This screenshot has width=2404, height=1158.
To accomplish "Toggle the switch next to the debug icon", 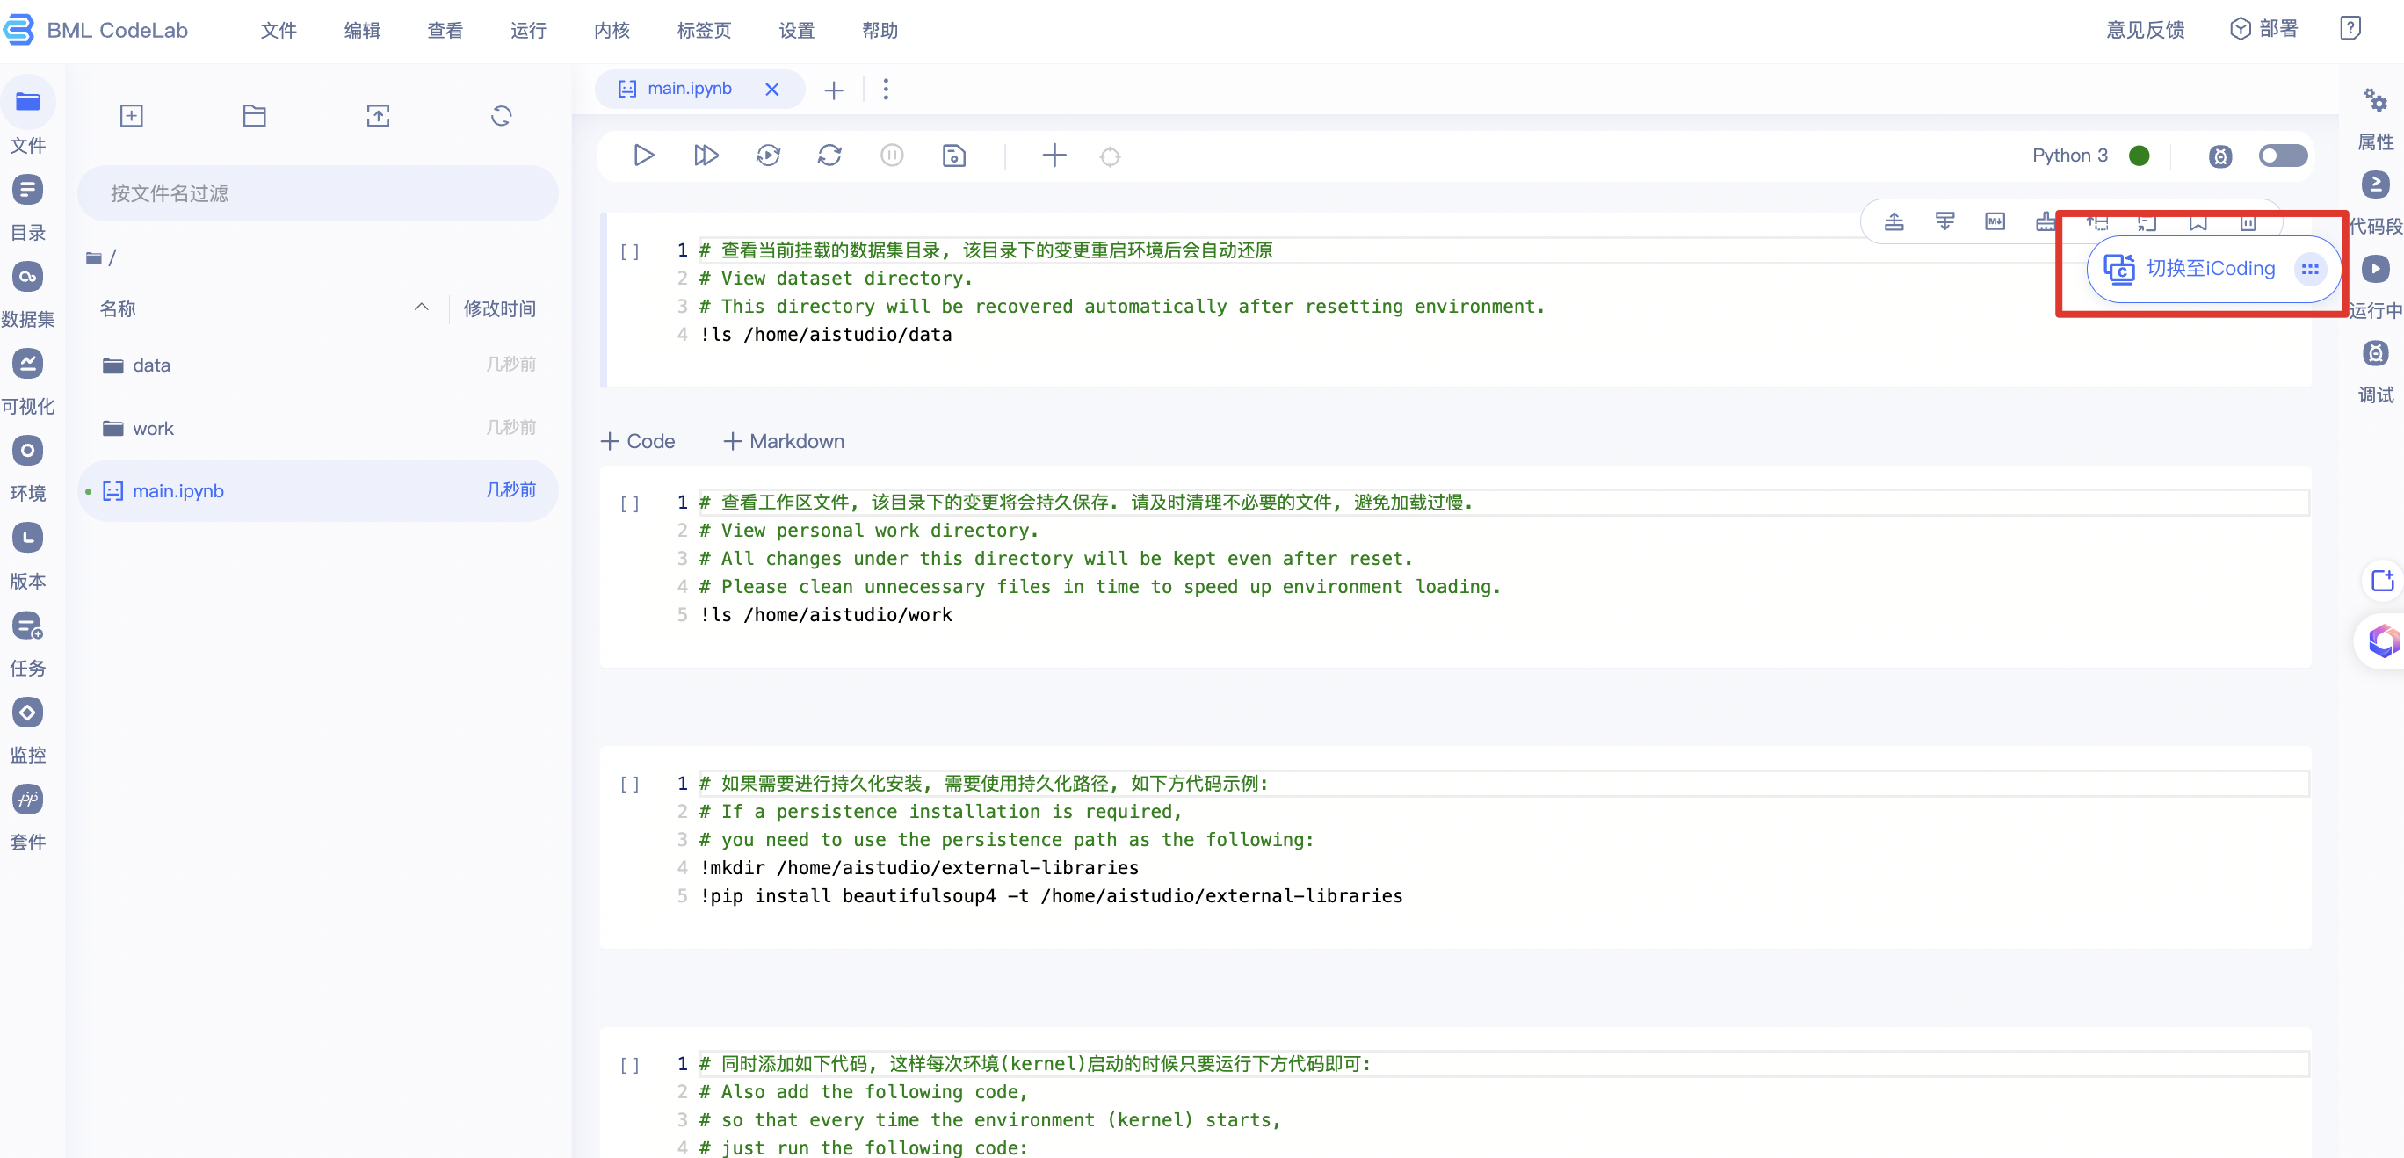I will (x=2282, y=155).
